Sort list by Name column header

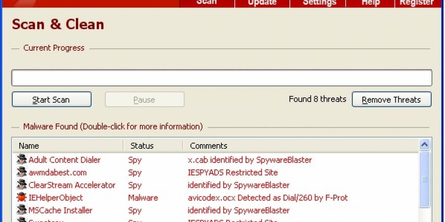67,146
